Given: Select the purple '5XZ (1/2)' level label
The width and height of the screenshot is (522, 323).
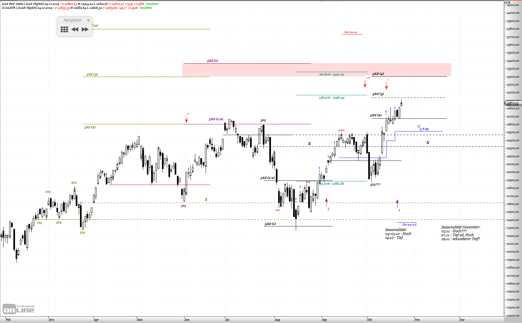Looking at the screenshot, I should [216, 119].
